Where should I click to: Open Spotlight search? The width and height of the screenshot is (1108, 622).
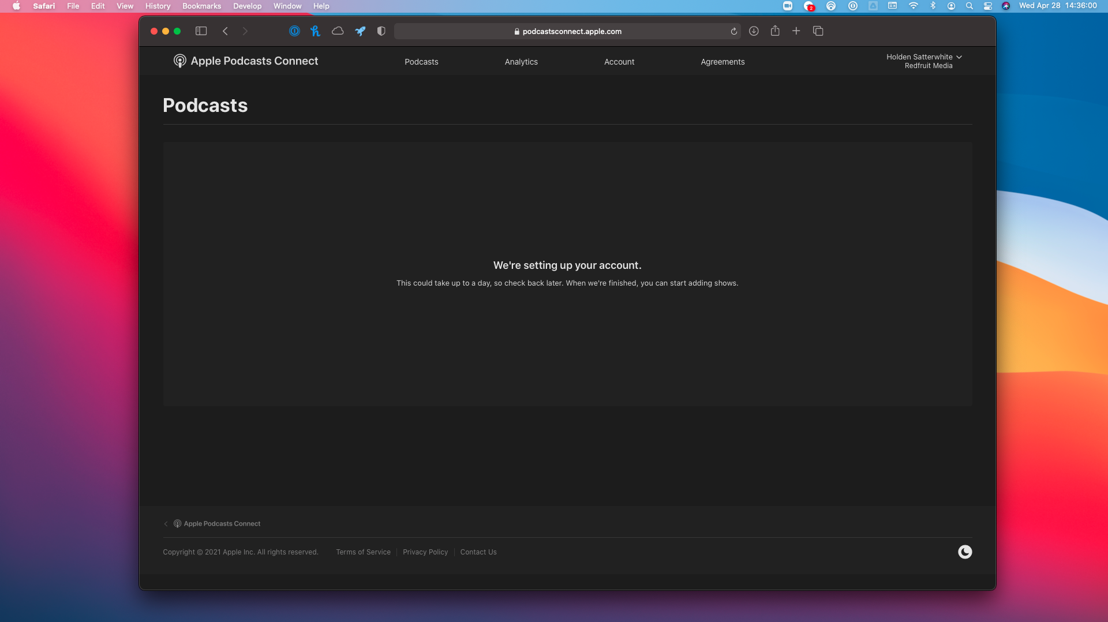[x=969, y=6]
